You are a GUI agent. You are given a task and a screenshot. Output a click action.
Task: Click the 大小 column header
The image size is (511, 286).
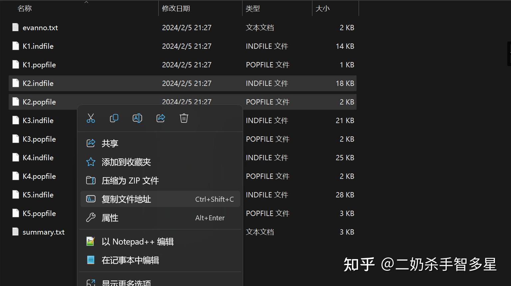323,8
